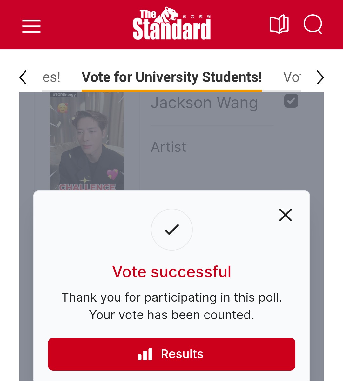Screen dimensions: 343x381
Task: Click the search magnifier icon
Action: click(313, 24)
